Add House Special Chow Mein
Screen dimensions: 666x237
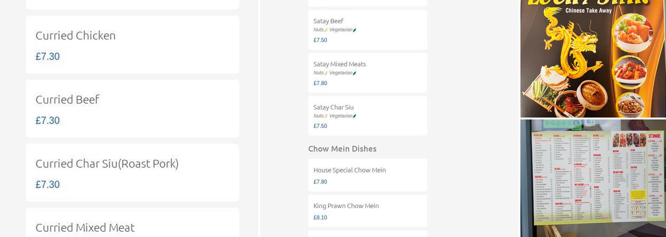click(349, 170)
